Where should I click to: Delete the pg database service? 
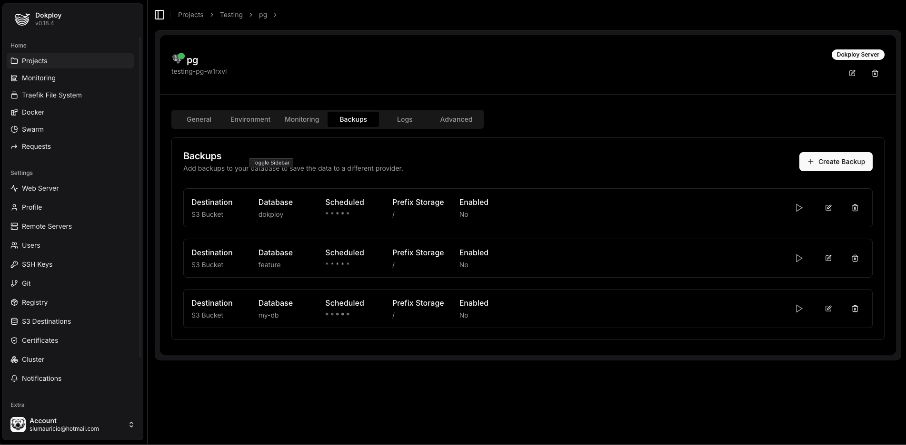875,73
